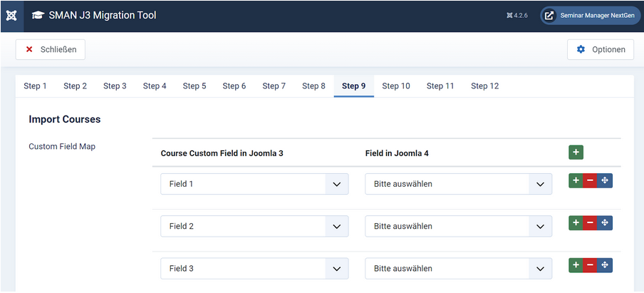The image size is (644, 293).
Task: Open the Optionen settings button
Action: [x=601, y=49]
